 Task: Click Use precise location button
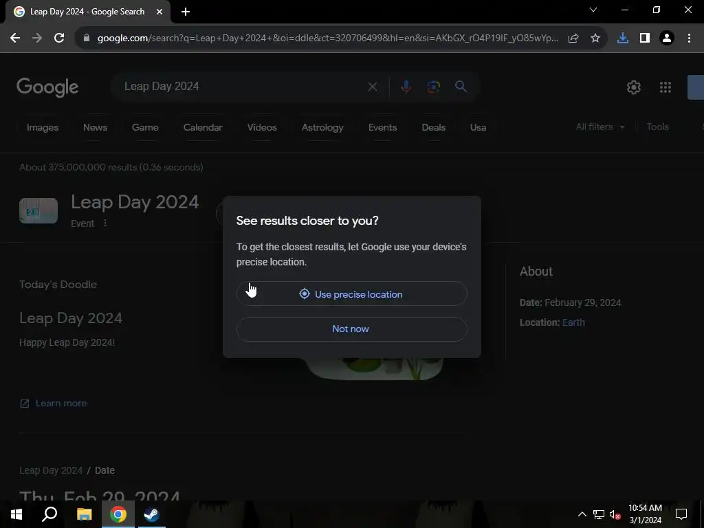pyautogui.click(x=351, y=294)
